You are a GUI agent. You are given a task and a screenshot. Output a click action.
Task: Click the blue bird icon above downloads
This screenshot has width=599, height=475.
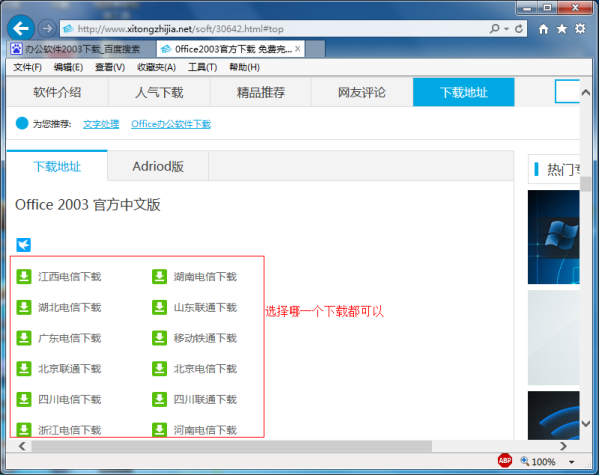click(24, 245)
